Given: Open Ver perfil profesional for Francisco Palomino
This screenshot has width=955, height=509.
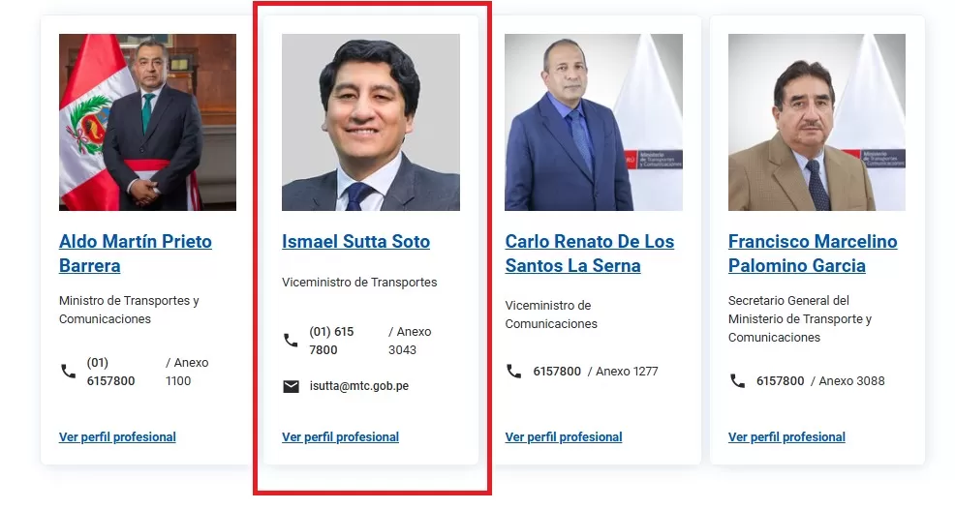Looking at the screenshot, I should coord(786,436).
